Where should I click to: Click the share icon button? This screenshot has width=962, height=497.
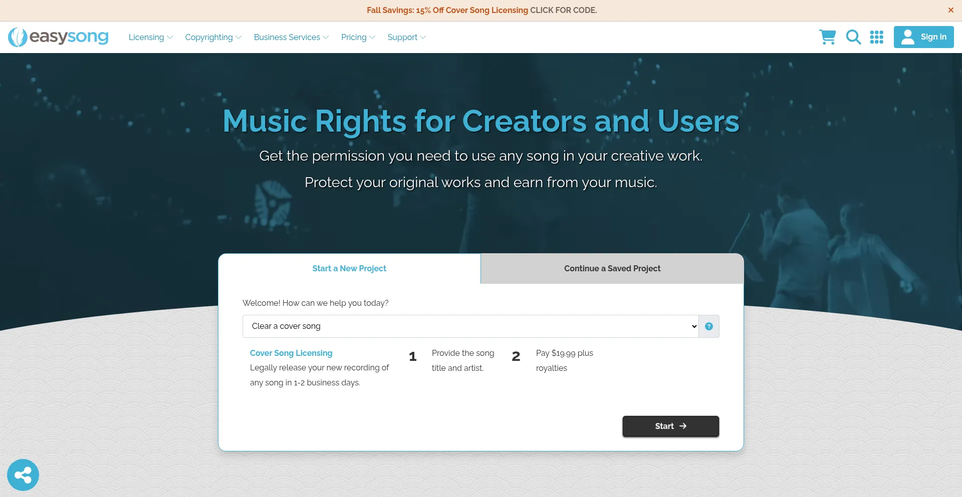23,474
